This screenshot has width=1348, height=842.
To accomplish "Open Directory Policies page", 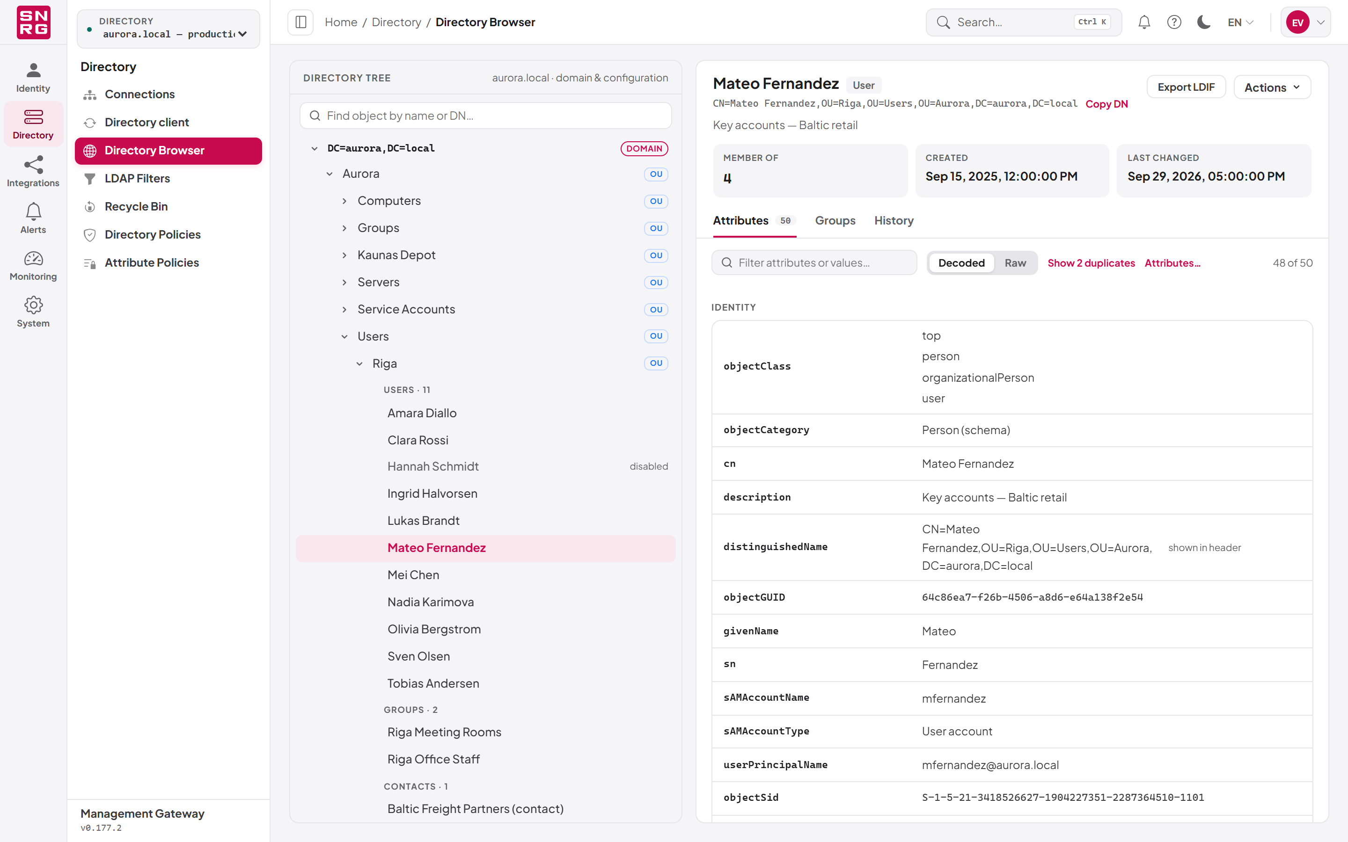I will point(168,235).
